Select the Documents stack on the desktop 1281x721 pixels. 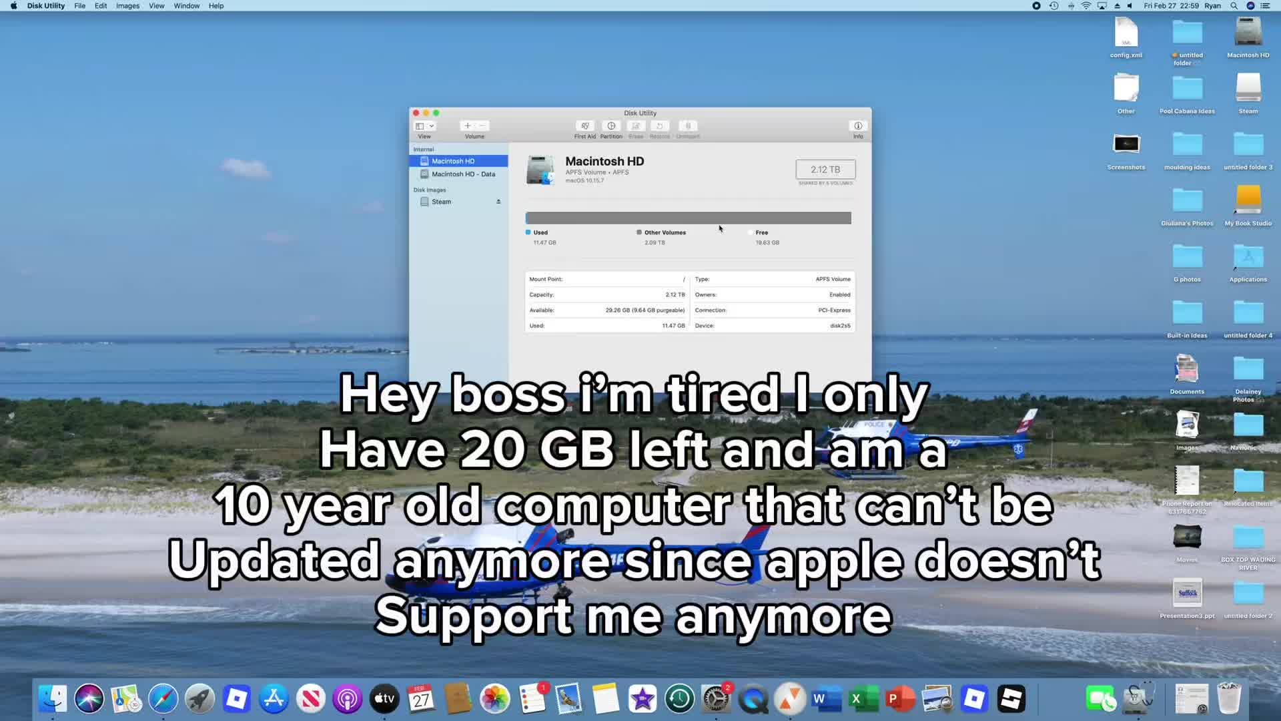[x=1187, y=369]
